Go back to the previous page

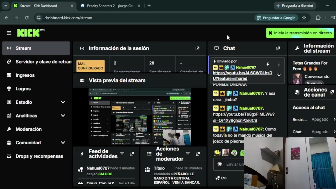(7, 18)
